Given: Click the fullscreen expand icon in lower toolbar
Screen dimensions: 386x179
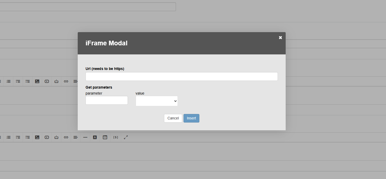Looking at the screenshot, I should point(126,137).
